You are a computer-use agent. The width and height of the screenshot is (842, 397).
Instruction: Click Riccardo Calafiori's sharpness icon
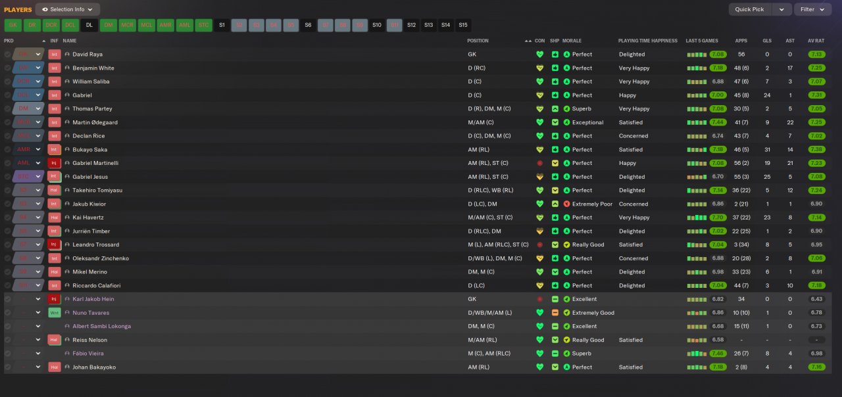[555, 285]
